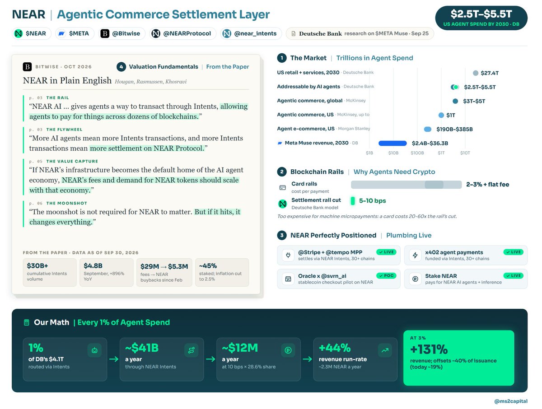The image size is (542, 409).
Task: Click Every 1% of Agent Spend heading
Action: coord(124,322)
